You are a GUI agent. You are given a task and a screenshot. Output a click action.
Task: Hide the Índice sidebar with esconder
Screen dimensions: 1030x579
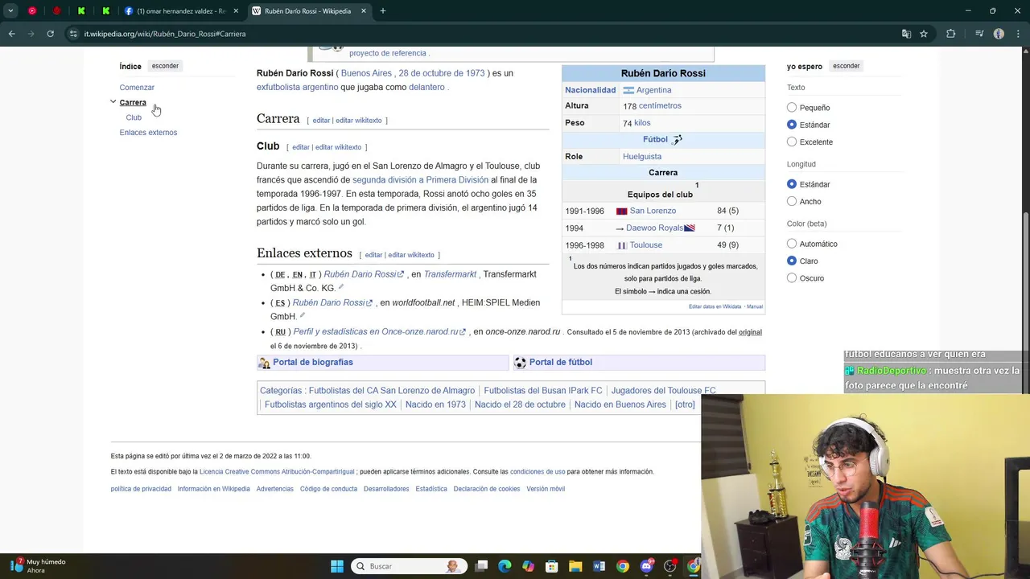click(165, 66)
